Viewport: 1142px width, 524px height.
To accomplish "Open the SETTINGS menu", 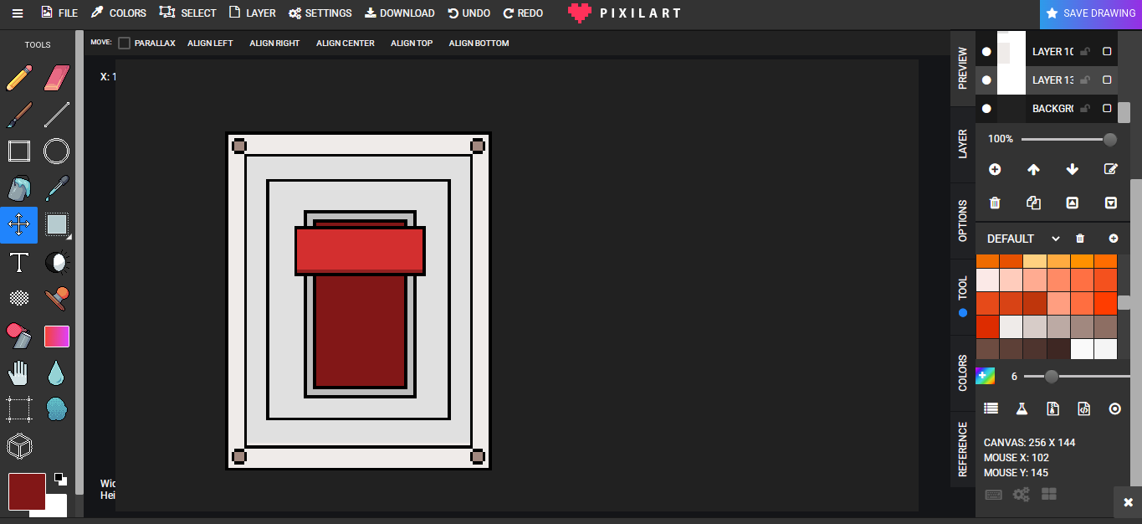I will [x=320, y=13].
